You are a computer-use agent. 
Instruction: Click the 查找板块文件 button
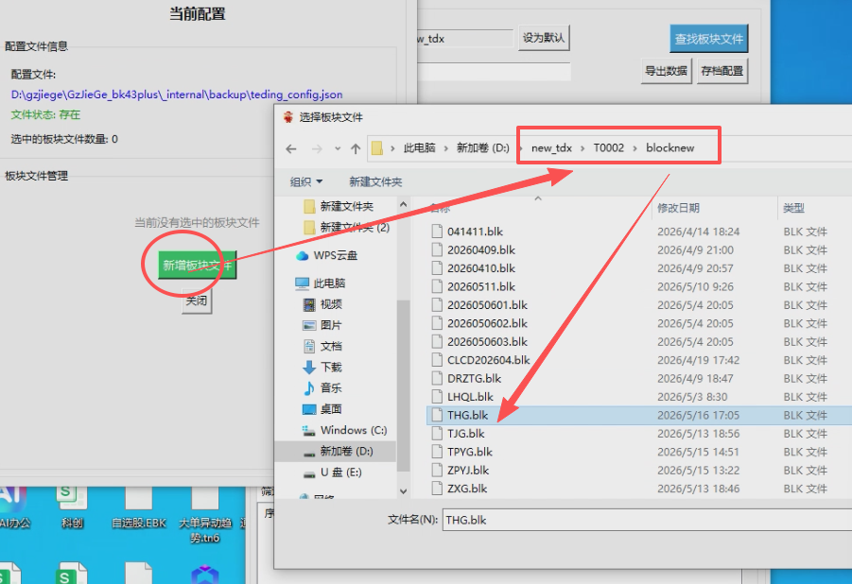708,39
